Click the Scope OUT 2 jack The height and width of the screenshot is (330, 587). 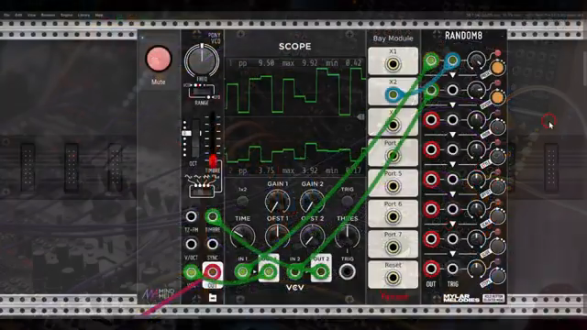tap(321, 271)
